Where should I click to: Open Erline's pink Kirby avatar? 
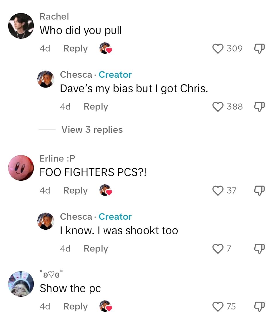21,168
